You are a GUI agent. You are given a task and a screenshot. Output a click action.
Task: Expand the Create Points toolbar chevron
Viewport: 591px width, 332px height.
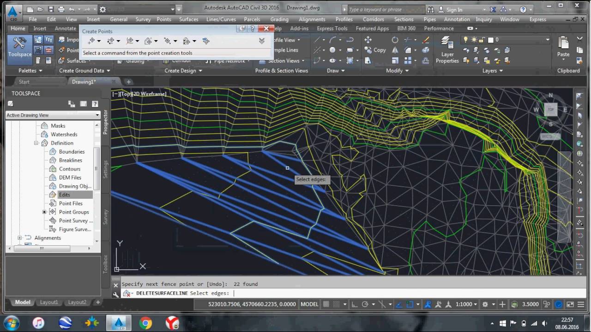point(262,41)
